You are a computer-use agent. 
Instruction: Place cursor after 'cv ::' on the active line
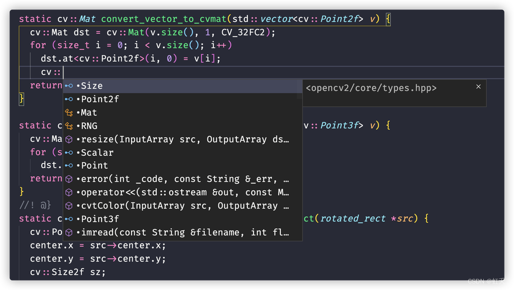pos(63,72)
